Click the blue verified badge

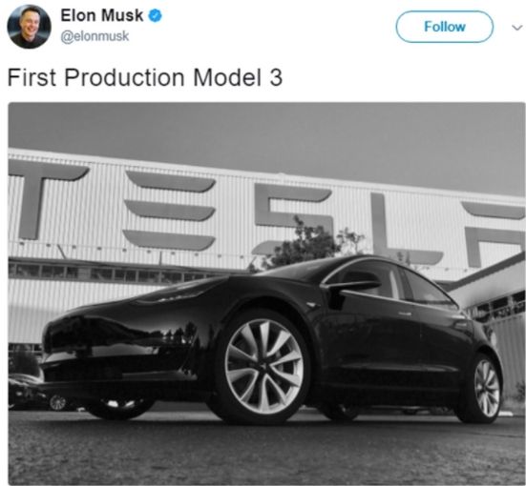pyautogui.click(x=155, y=16)
